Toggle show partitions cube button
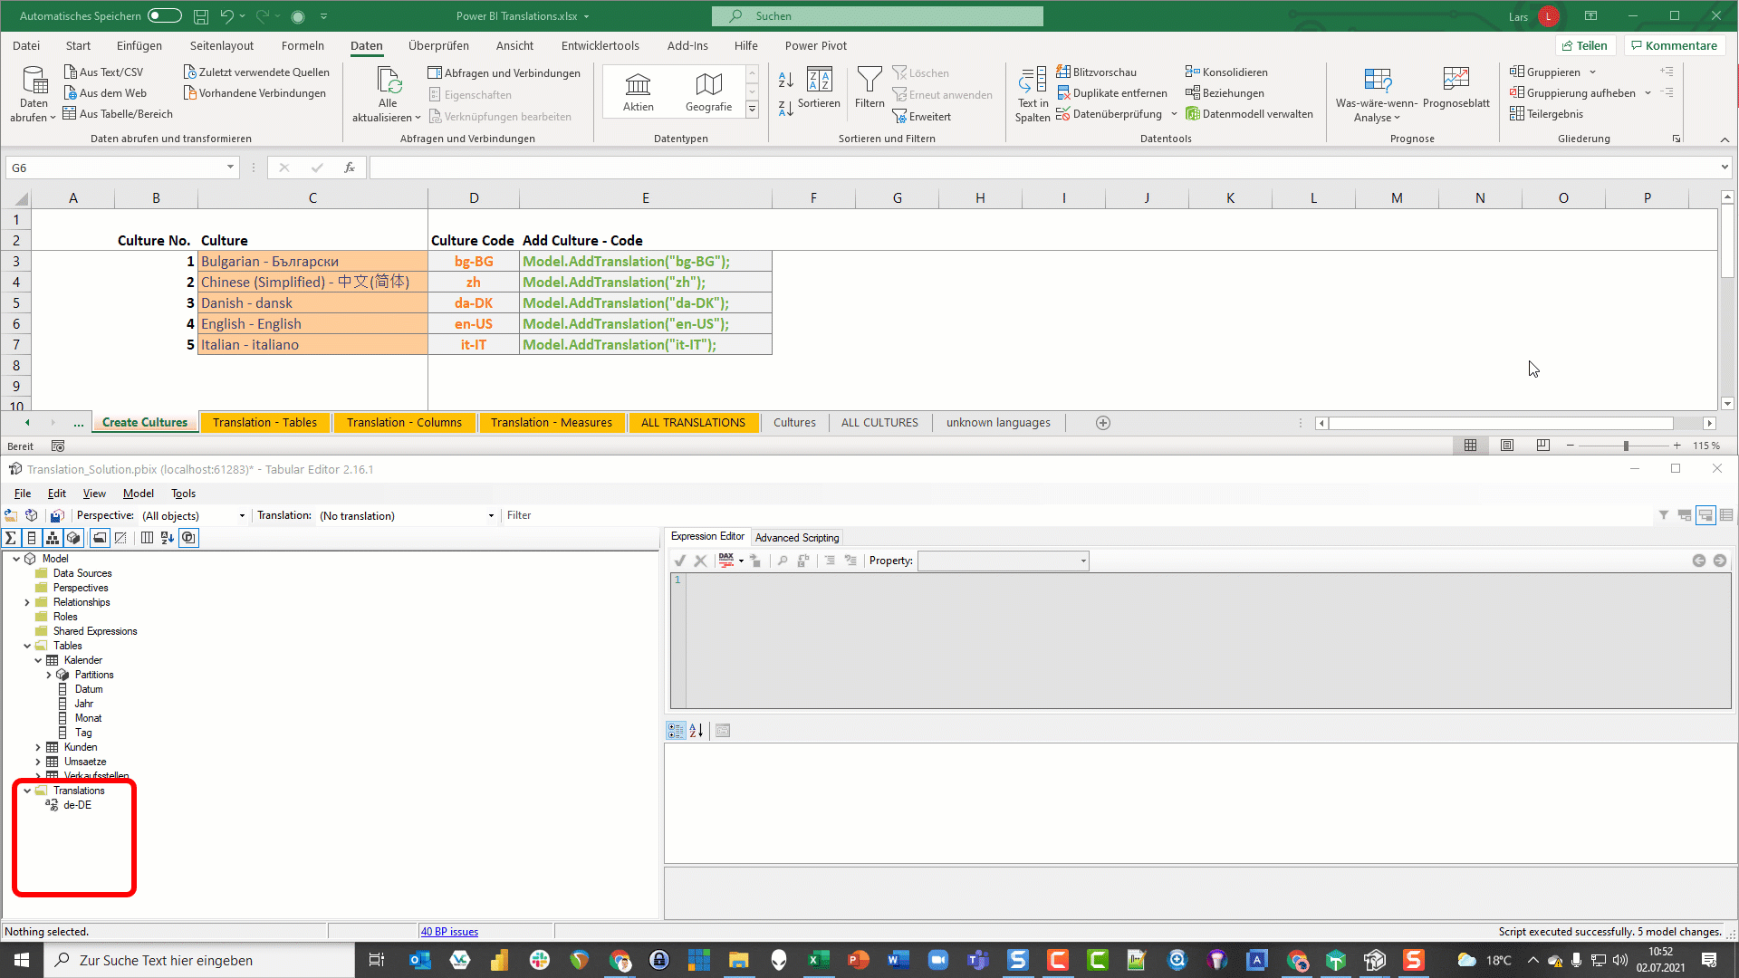 73,538
